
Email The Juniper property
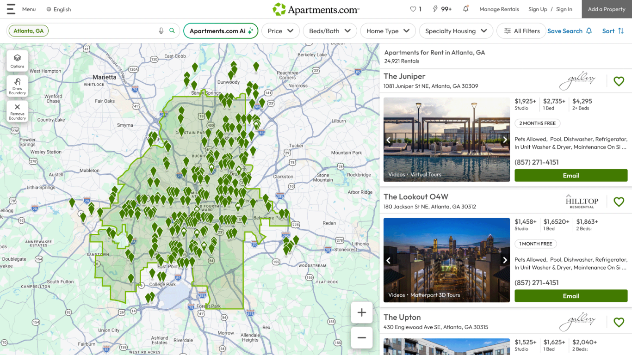571,175
